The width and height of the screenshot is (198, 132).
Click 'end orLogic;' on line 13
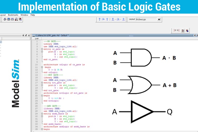click(x=51, y=72)
